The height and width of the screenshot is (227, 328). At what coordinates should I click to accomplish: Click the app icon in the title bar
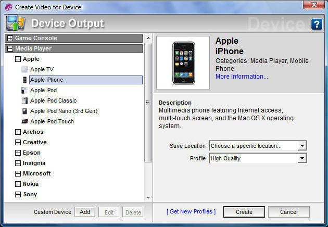pyautogui.click(x=9, y=7)
